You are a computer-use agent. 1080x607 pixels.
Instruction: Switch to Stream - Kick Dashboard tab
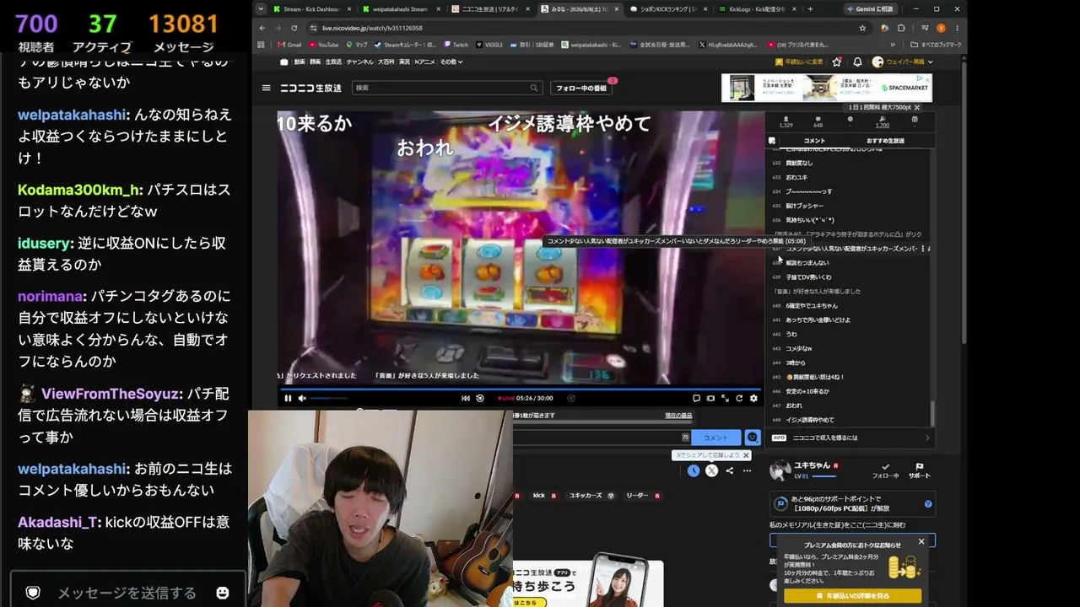(310, 9)
